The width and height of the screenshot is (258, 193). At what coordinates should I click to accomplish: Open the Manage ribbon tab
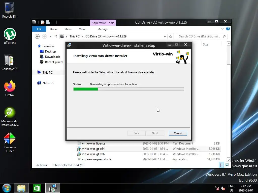[x=103, y=29]
